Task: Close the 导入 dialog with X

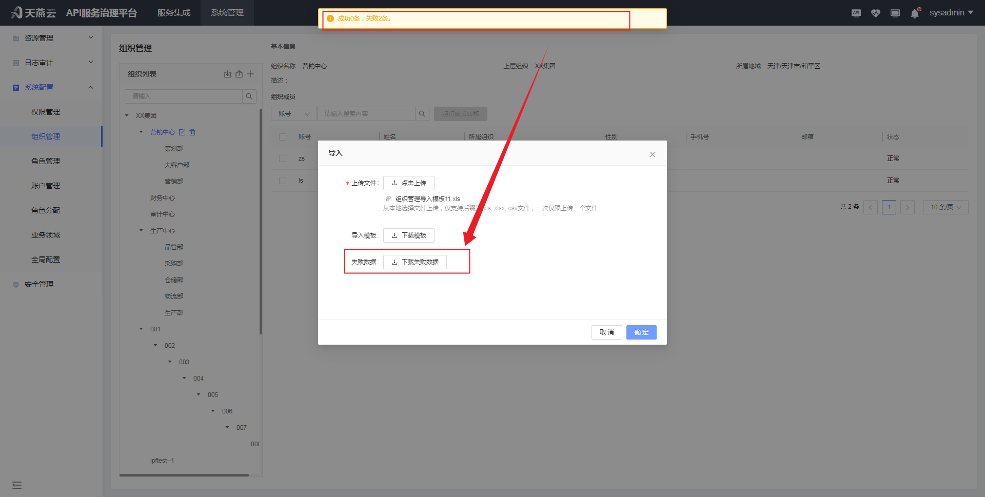Action: pos(653,154)
